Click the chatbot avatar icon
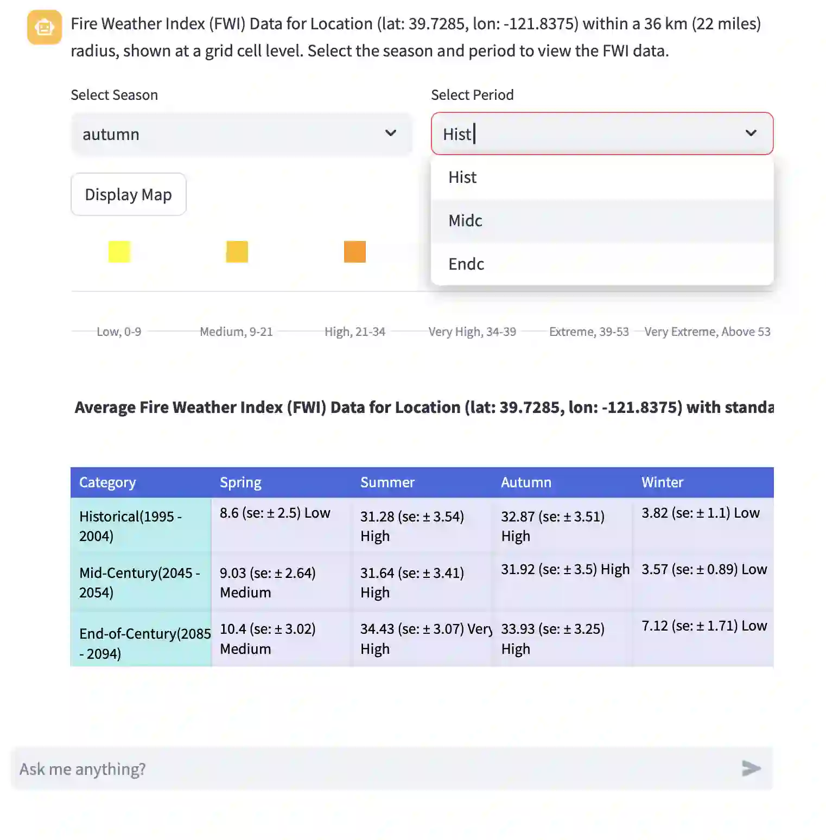The image size is (826, 840). click(x=45, y=27)
